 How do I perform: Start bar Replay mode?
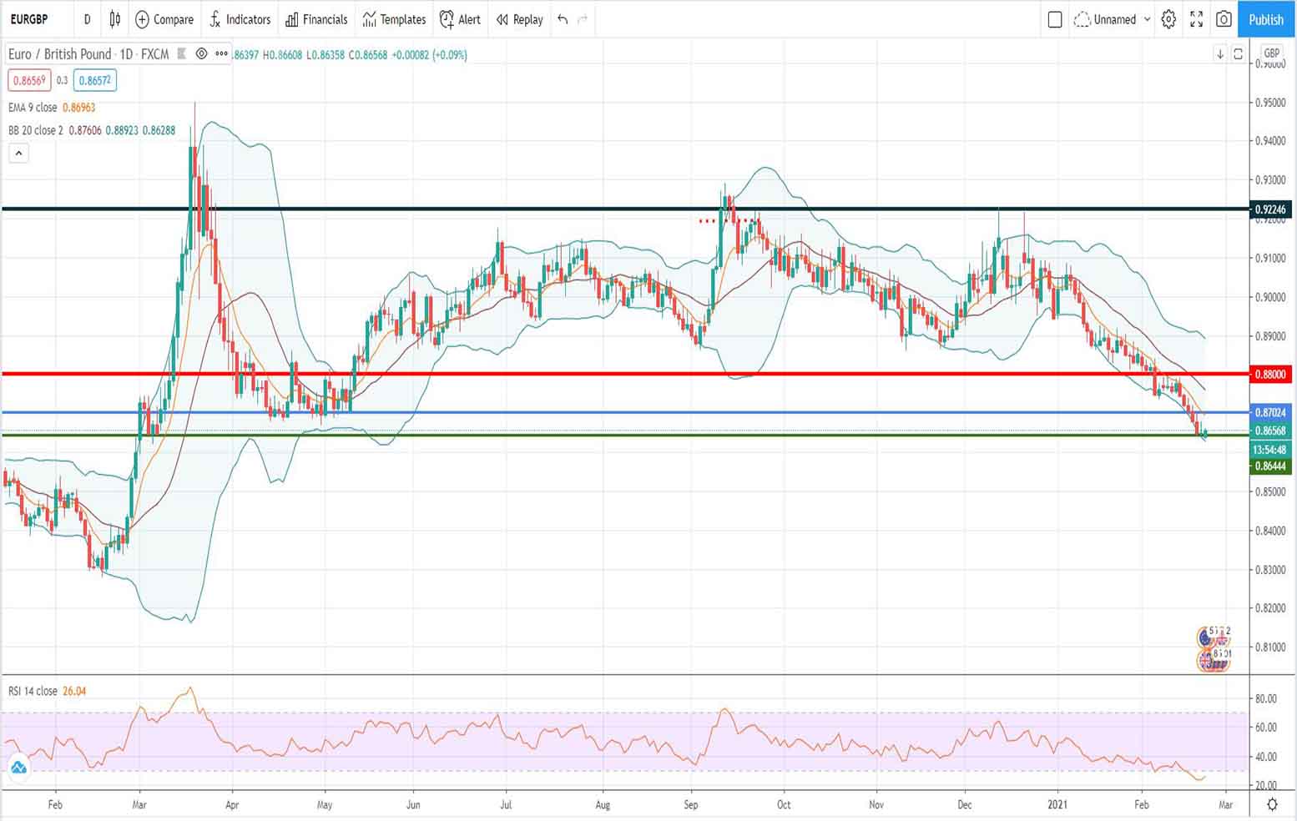coord(518,19)
